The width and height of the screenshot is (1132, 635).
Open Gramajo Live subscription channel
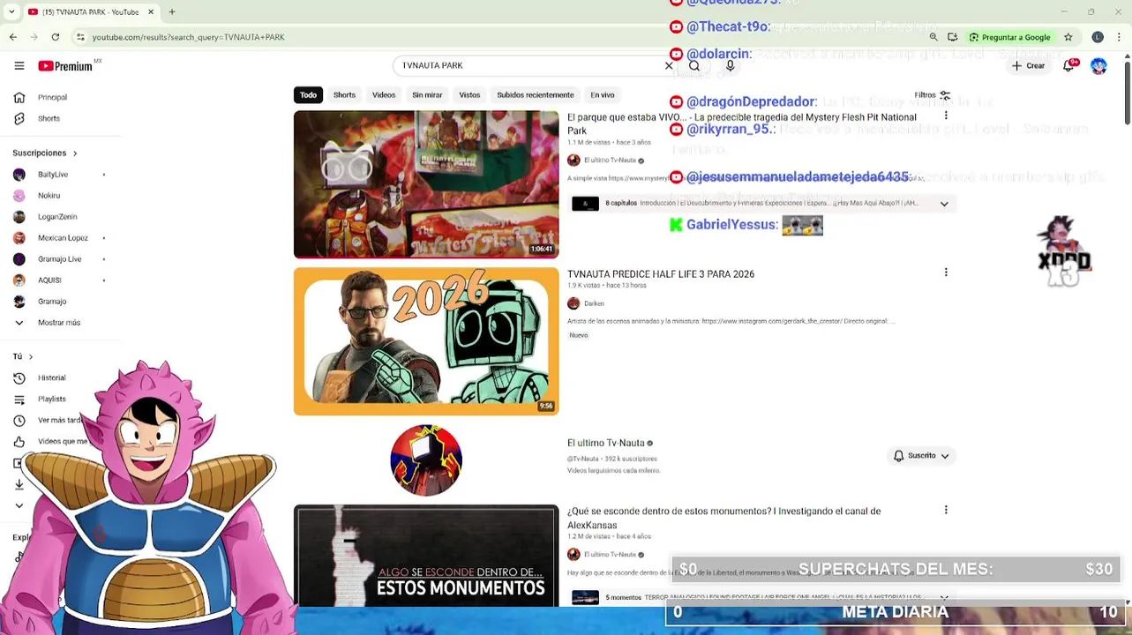(59, 259)
